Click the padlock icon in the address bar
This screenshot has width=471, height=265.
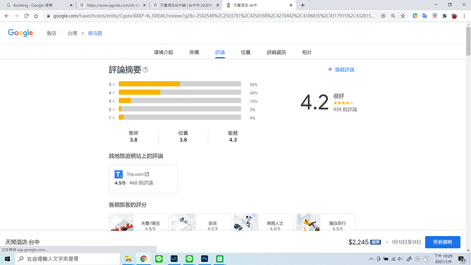tap(48, 16)
